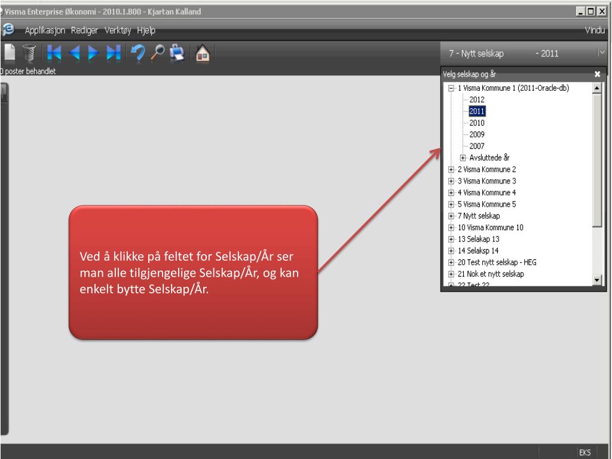This screenshot has width=612, height=459.
Task: Click the printer icon
Action: coord(177,53)
